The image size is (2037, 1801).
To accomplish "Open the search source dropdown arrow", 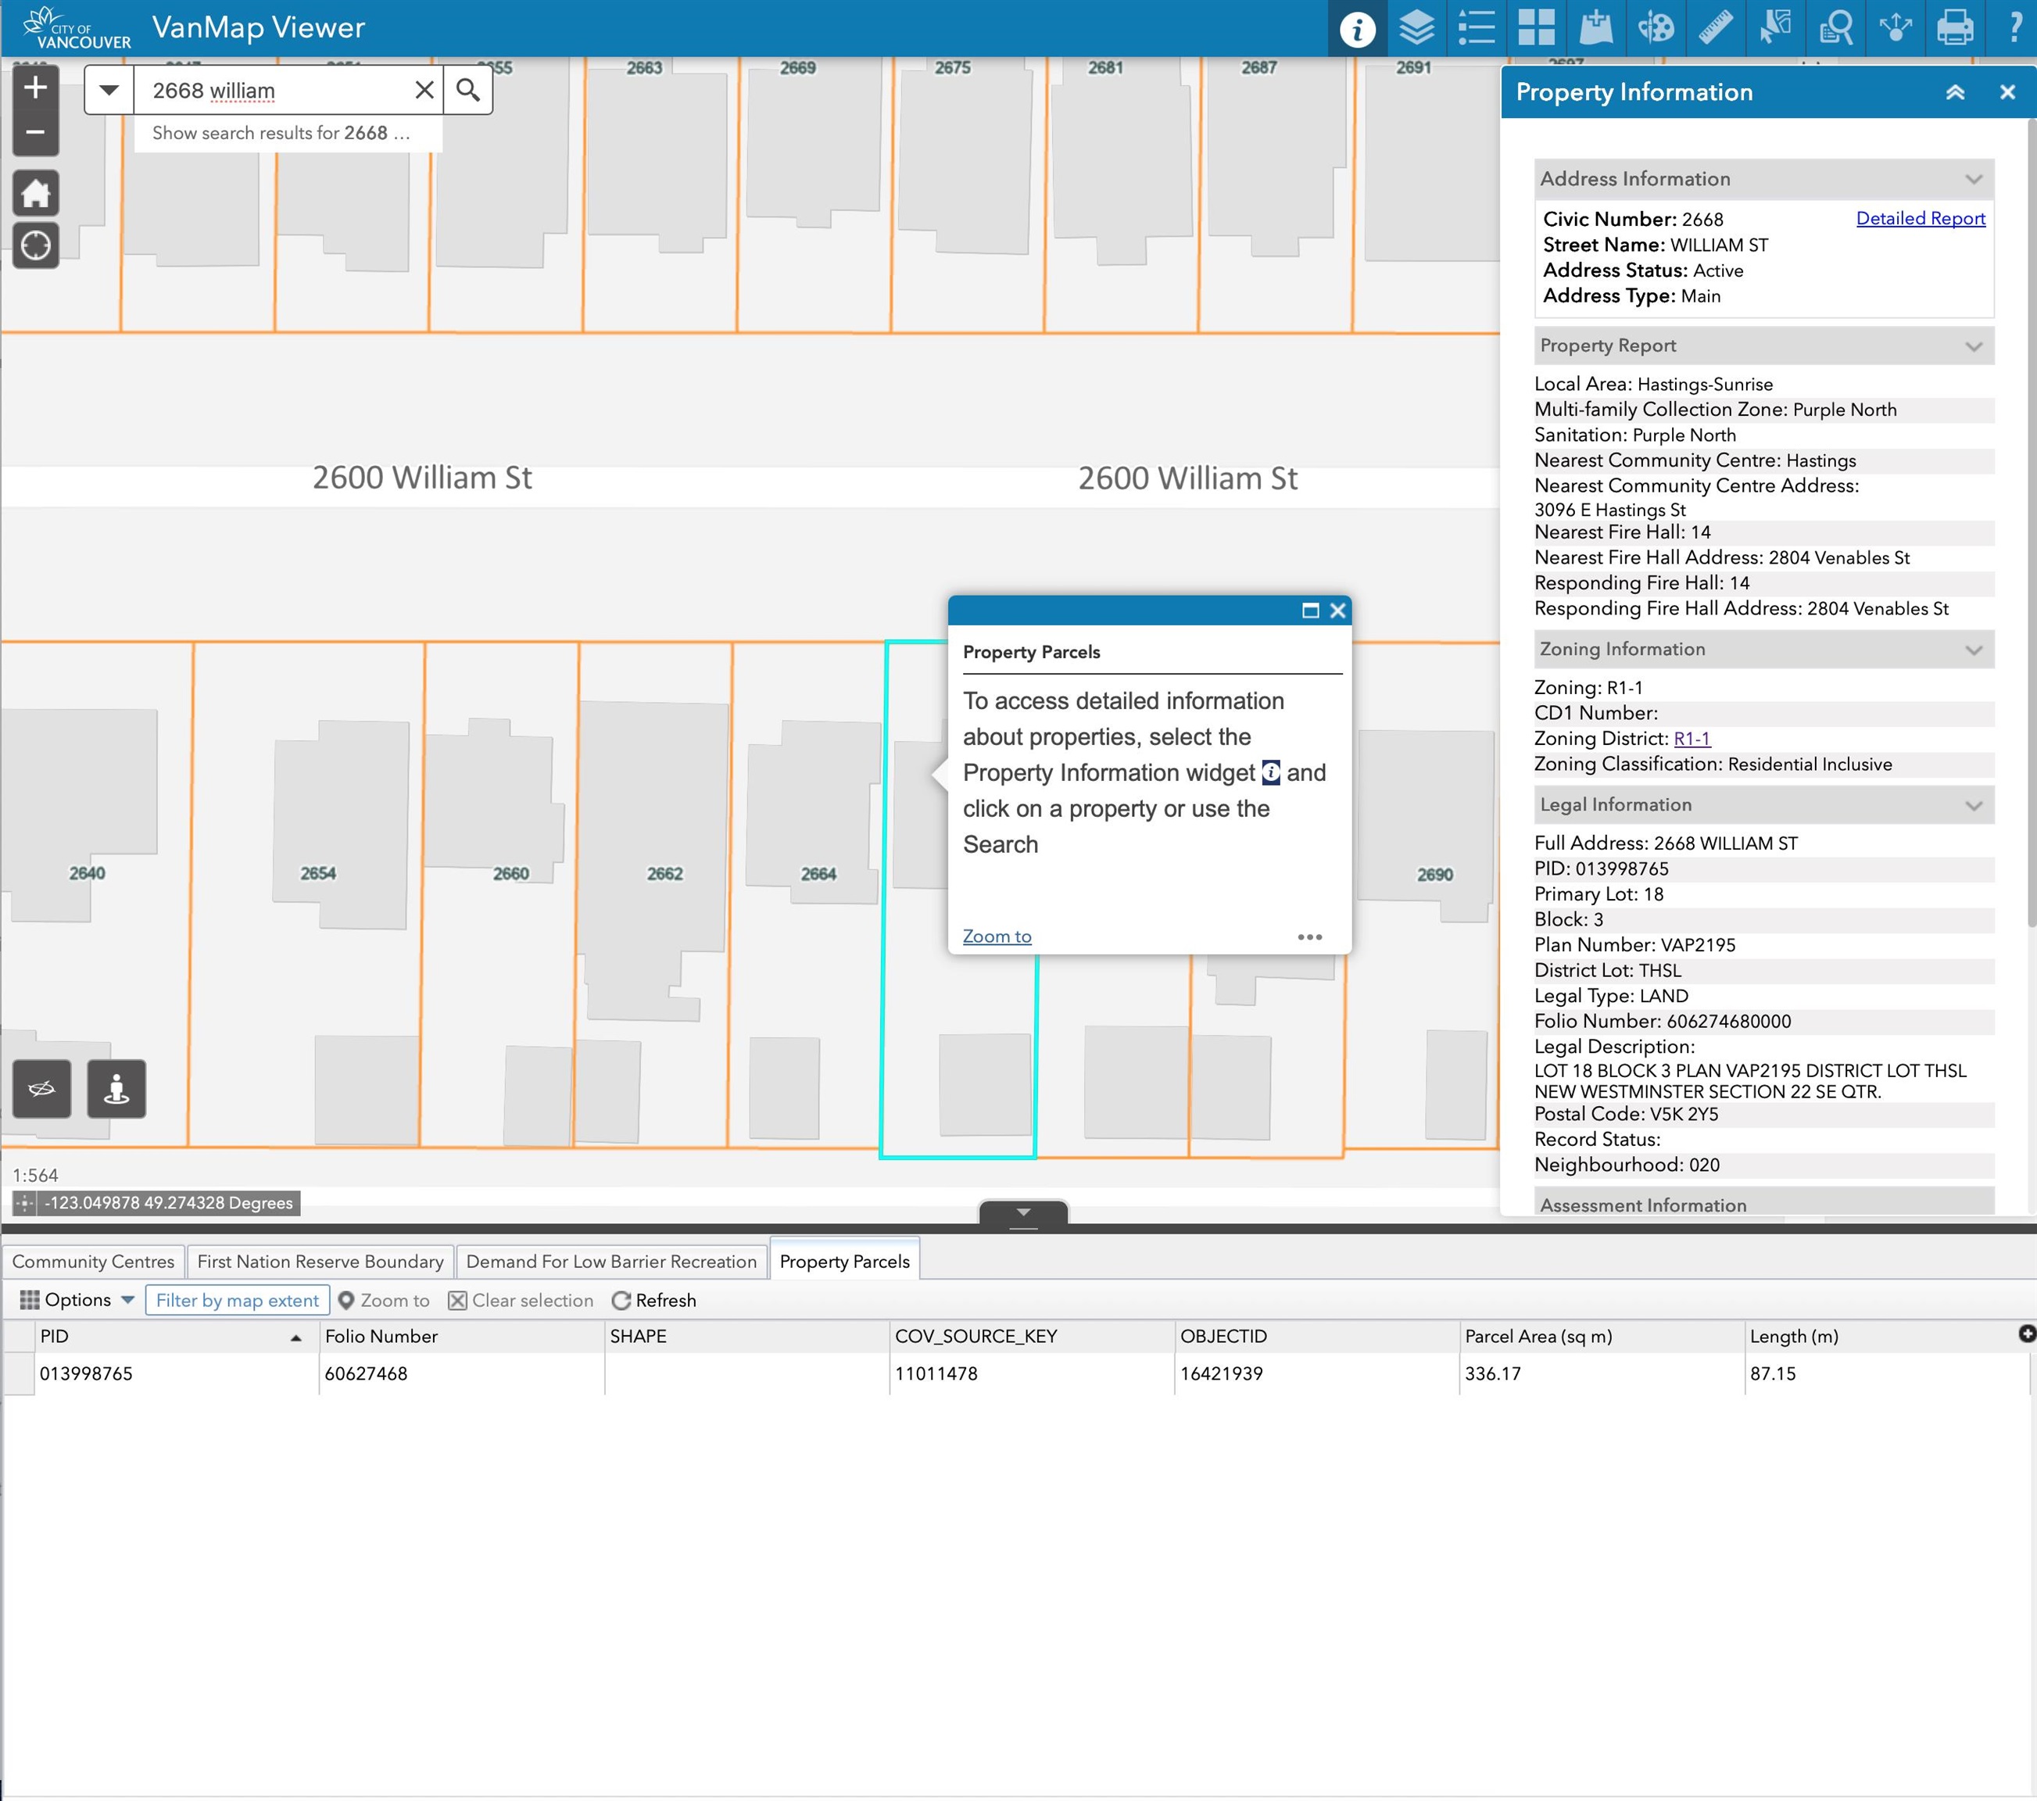I will pyautogui.click(x=109, y=91).
